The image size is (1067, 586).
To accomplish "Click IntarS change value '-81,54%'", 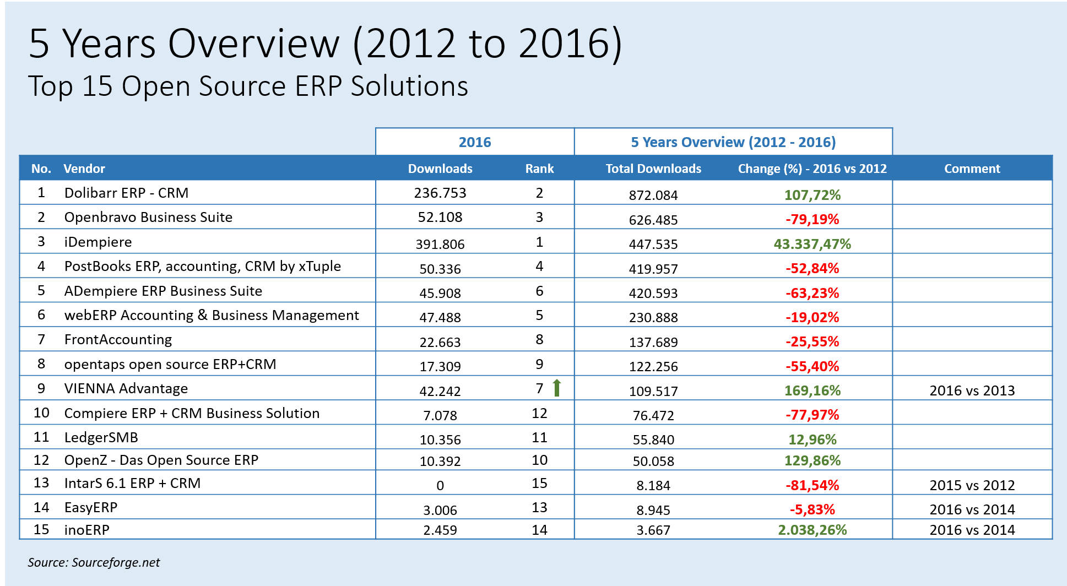I will click(x=813, y=485).
